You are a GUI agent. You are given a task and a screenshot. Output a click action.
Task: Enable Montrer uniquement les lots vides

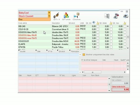pos(84,55)
